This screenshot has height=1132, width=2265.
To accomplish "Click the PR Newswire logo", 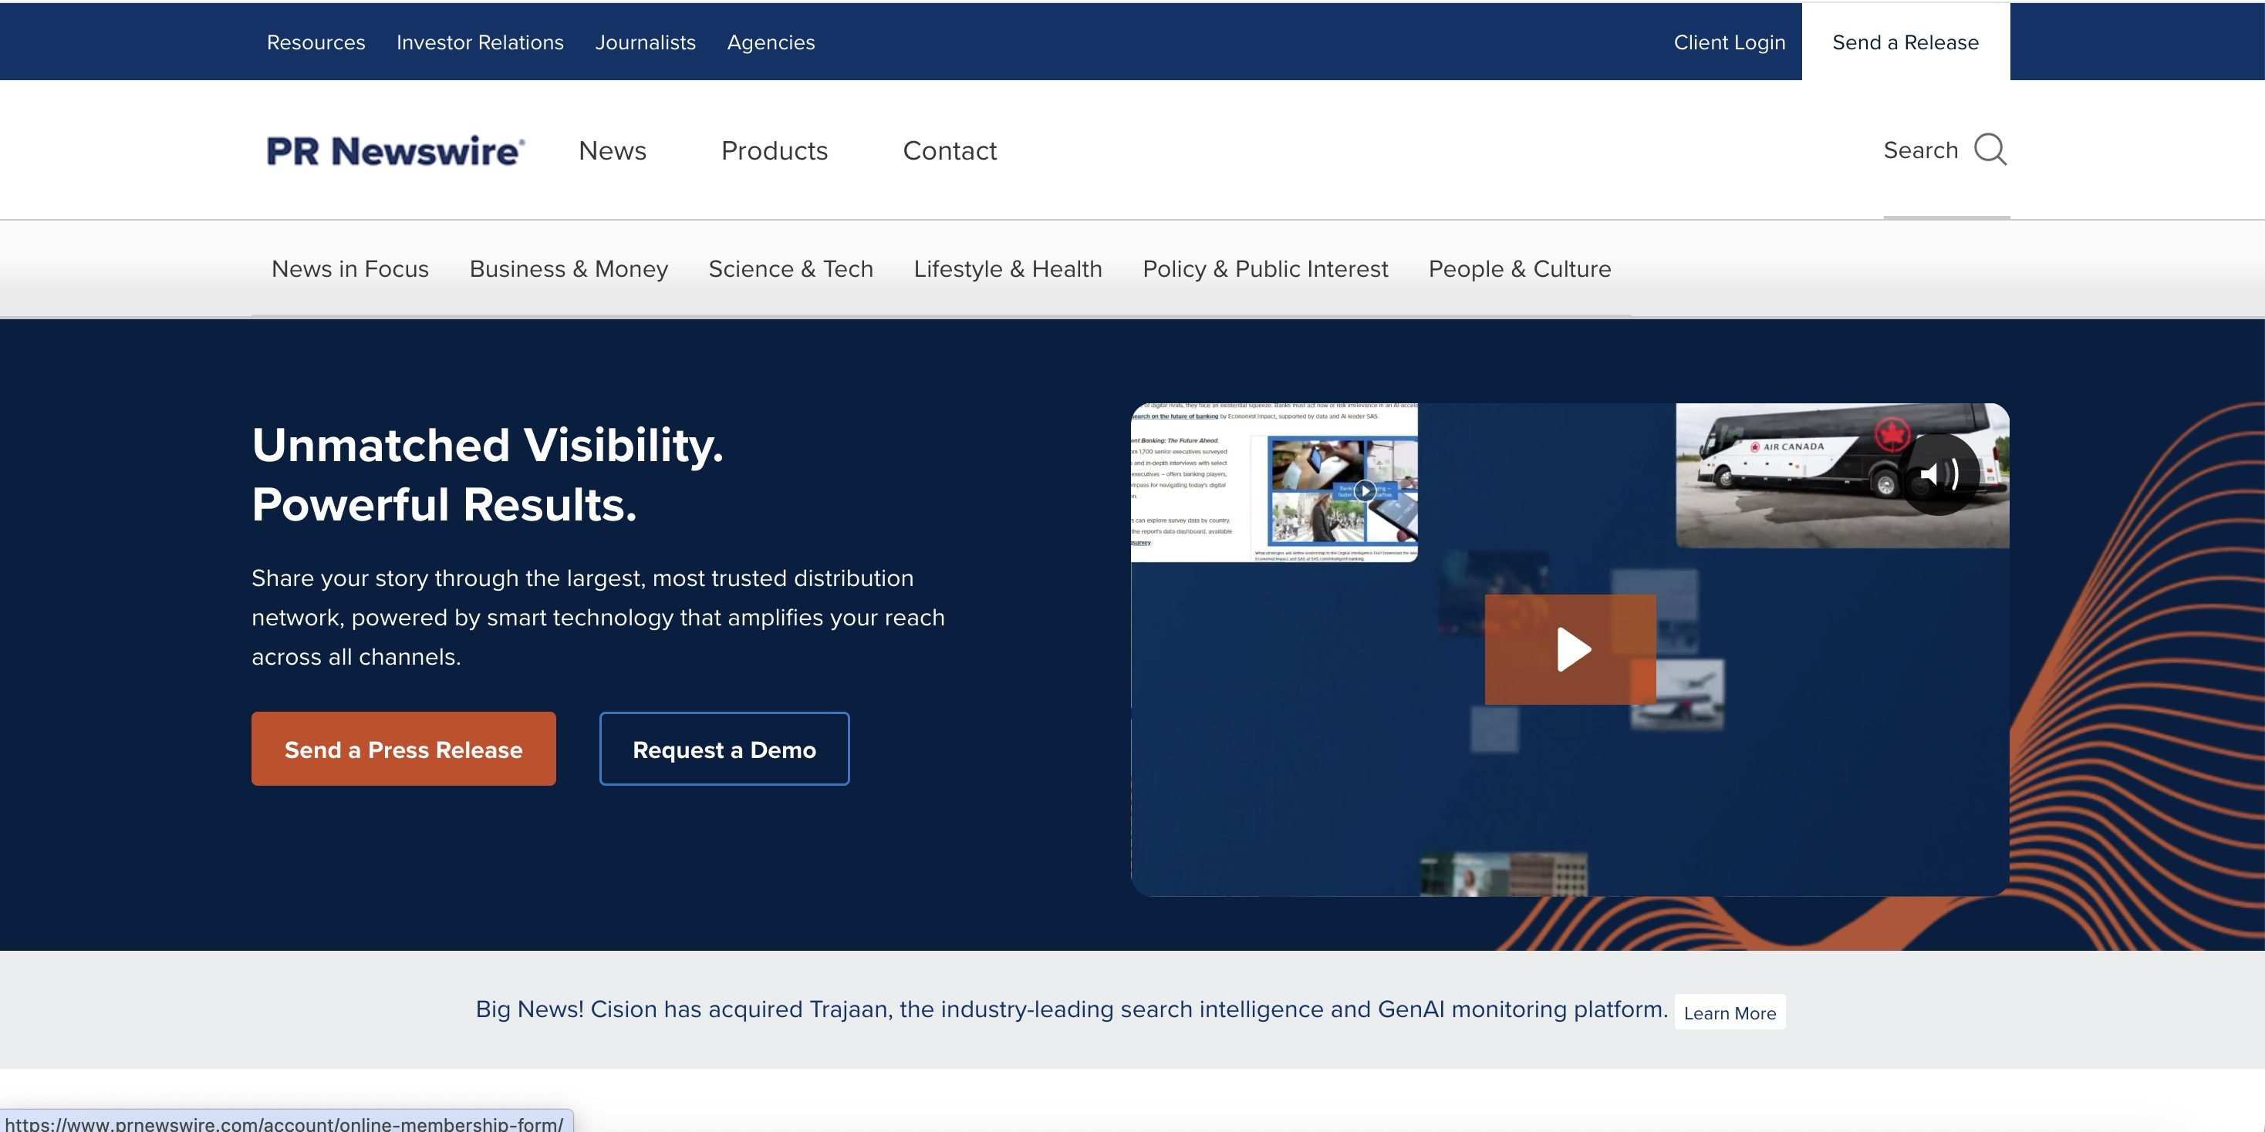I will tap(396, 151).
